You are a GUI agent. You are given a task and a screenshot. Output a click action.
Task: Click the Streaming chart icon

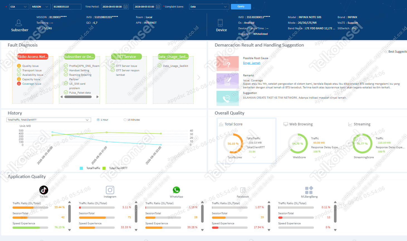(x=350, y=124)
